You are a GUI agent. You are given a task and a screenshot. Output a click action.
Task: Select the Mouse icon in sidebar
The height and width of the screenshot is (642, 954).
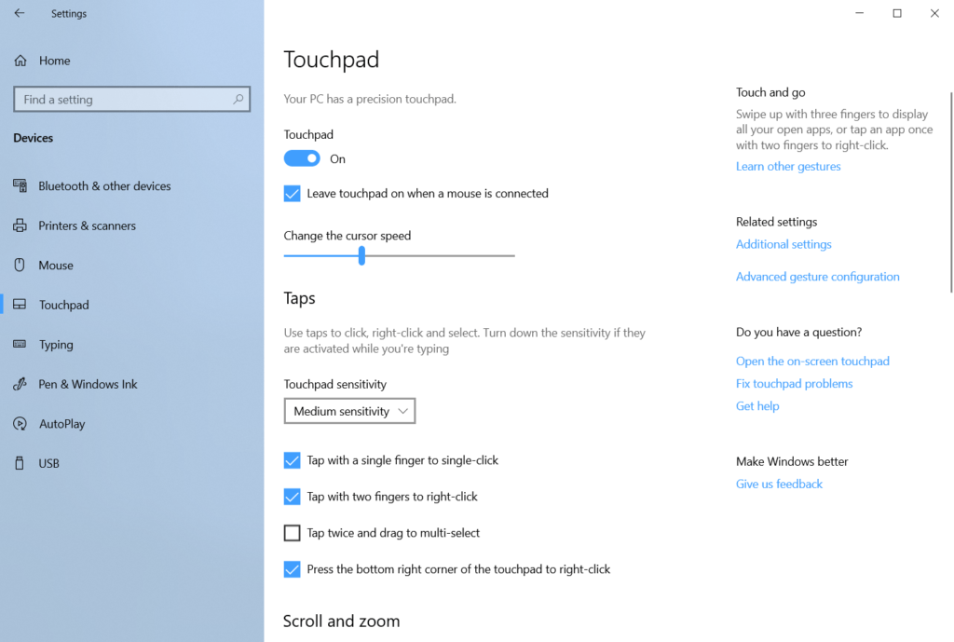[x=20, y=265]
